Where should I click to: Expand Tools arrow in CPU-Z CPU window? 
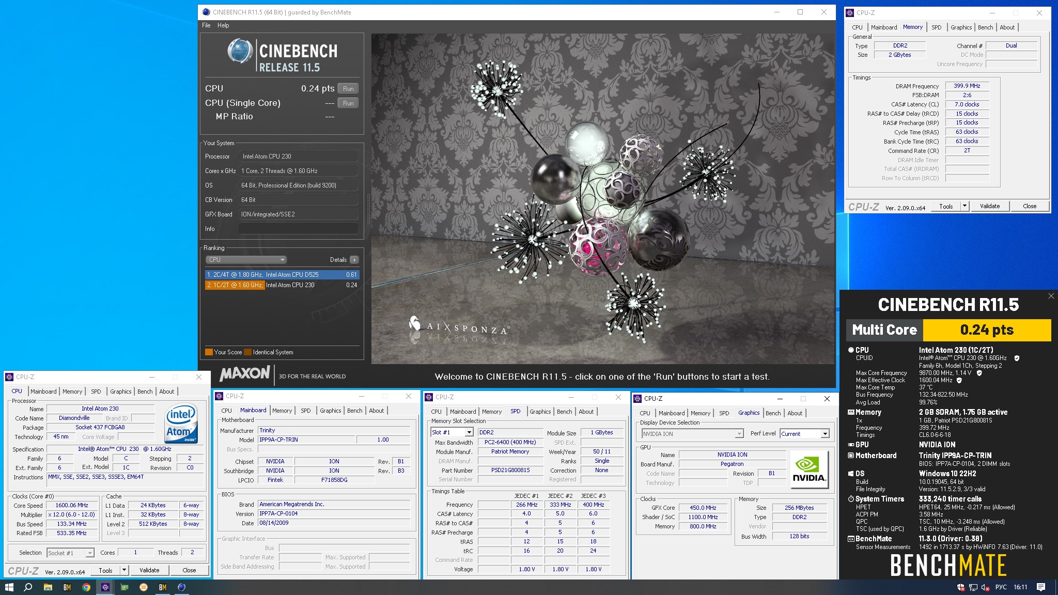click(124, 571)
